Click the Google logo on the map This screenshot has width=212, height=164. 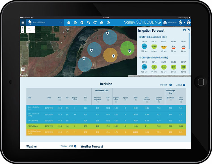24,75
